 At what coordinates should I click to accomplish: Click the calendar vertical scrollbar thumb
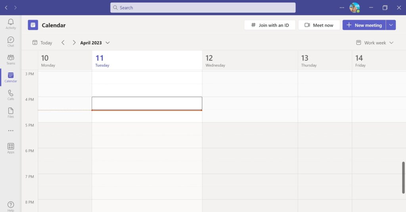pos(403,177)
